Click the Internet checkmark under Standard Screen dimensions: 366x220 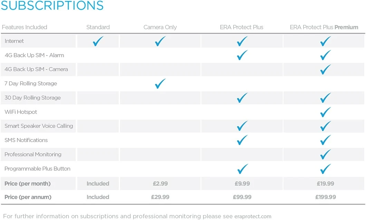pyautogui.click(x=98, y=41)
